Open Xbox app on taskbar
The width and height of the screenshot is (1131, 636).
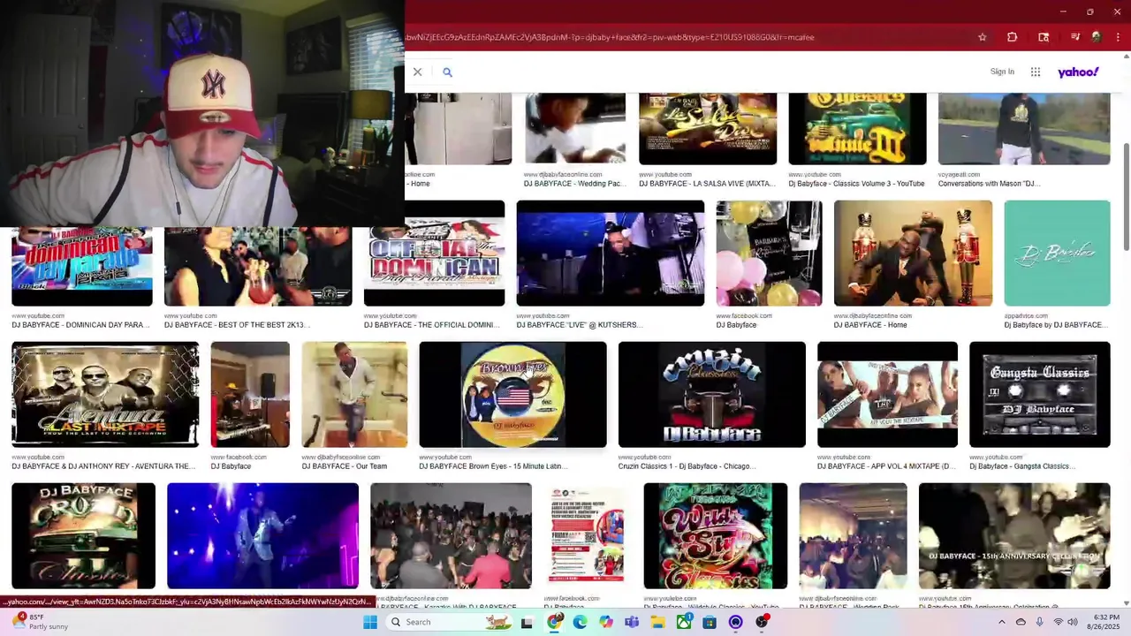pos(684,622)
